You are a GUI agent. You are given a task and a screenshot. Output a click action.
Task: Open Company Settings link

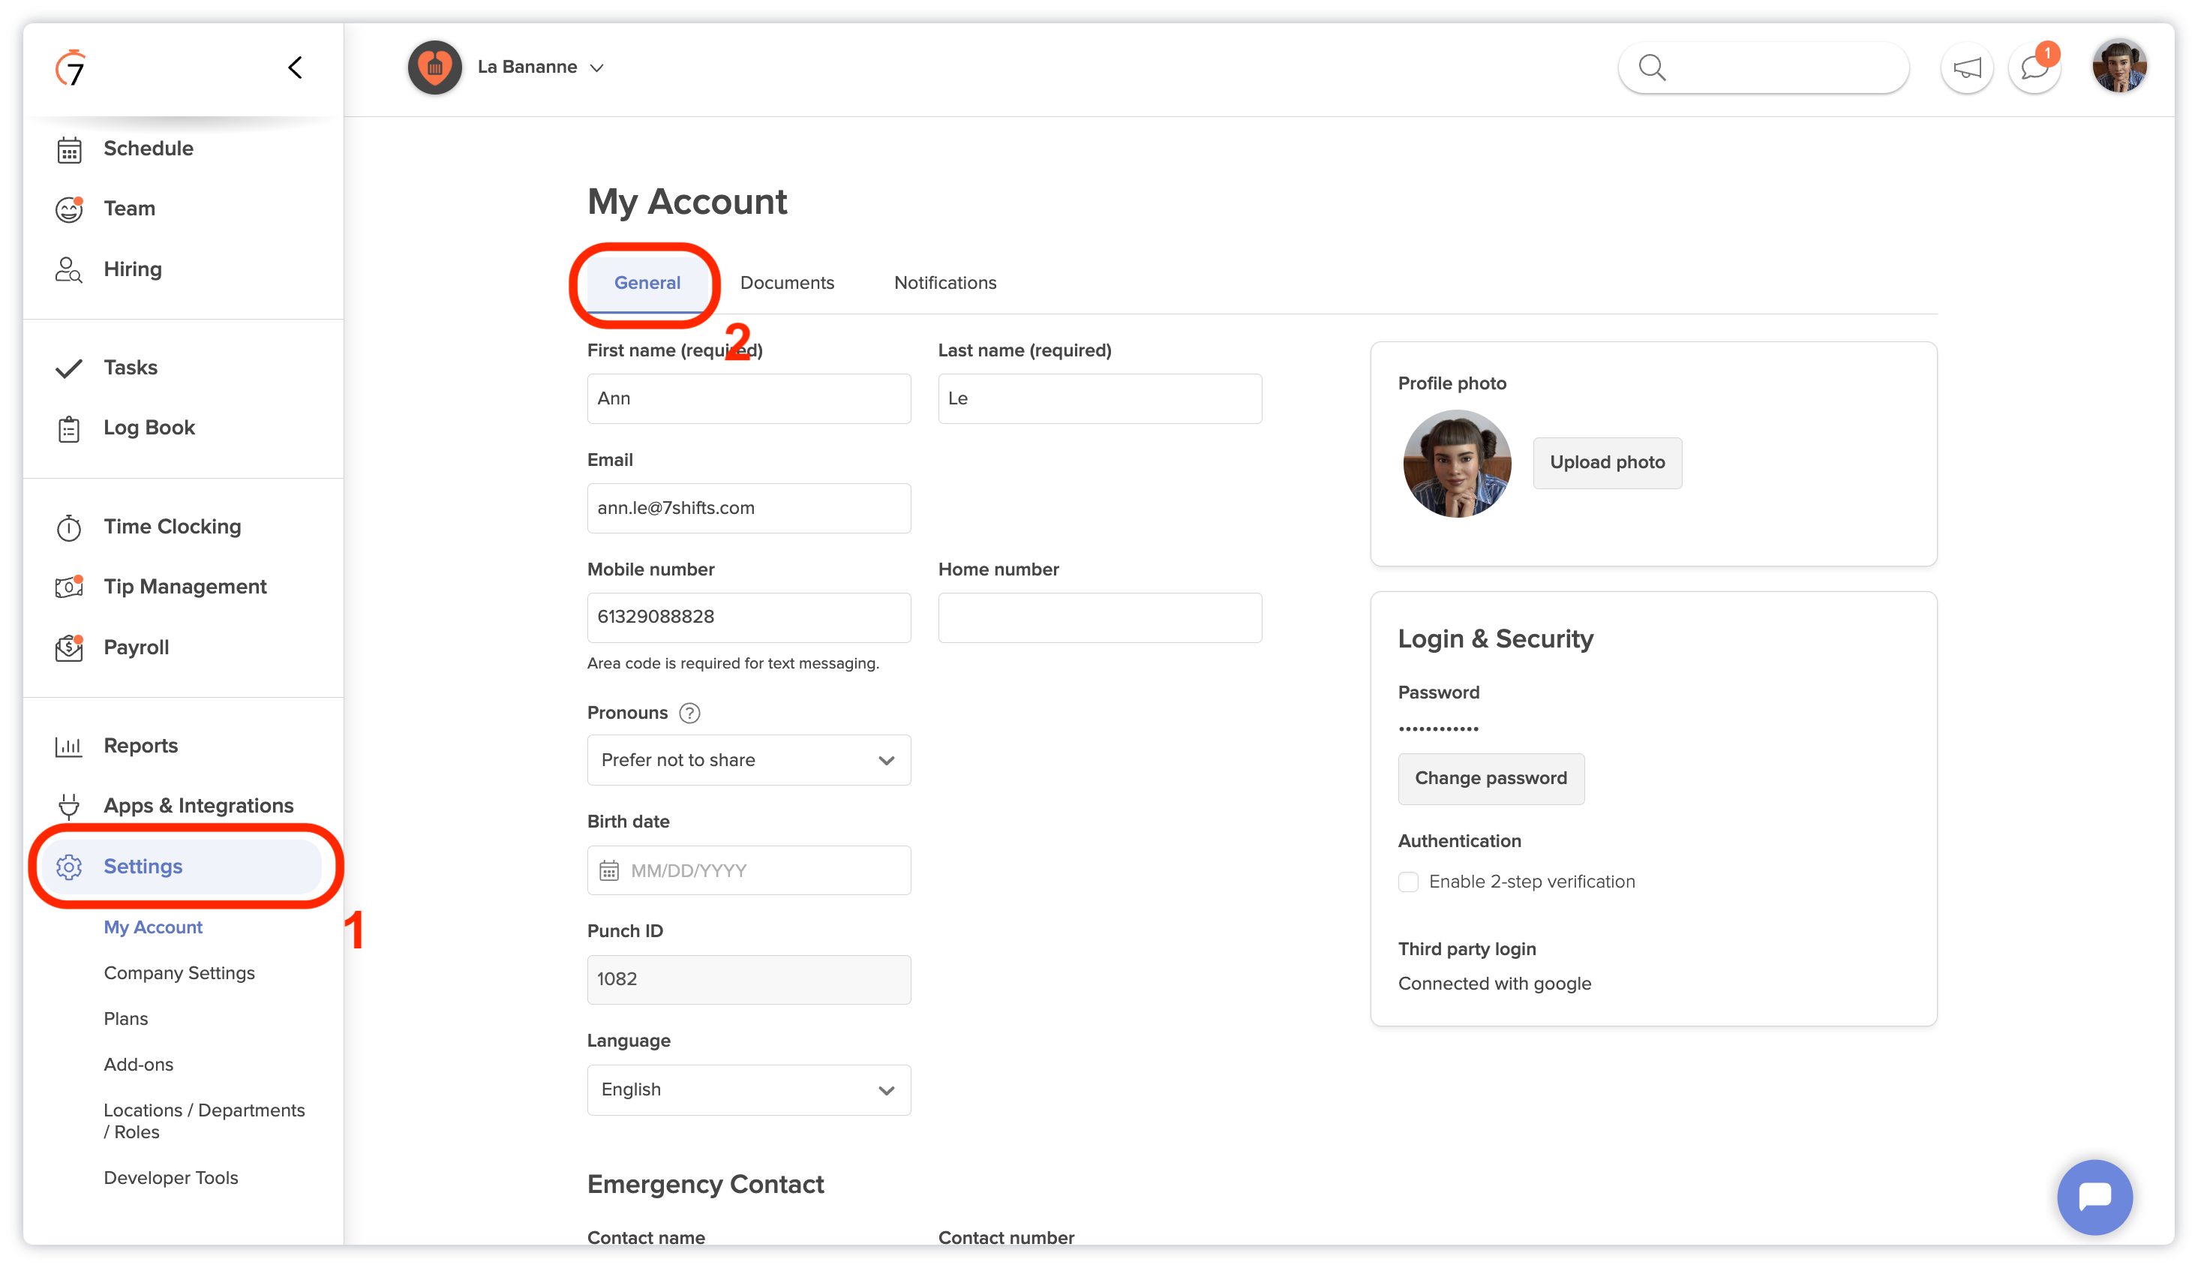click(x=179, y=974)
